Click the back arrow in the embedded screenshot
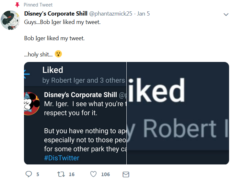 [x=27, y=75]
